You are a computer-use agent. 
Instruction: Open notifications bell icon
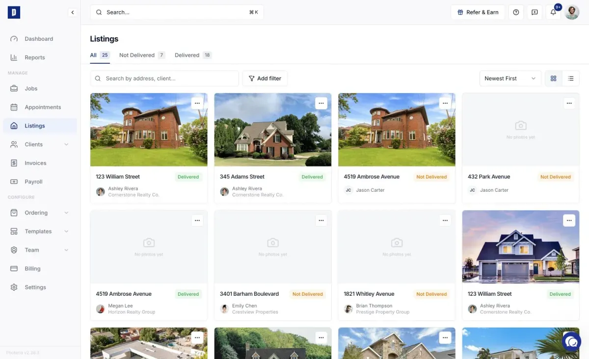point(553,12)
